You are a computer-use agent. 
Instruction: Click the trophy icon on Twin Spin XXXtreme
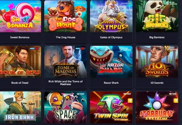(x=130, y=101)
